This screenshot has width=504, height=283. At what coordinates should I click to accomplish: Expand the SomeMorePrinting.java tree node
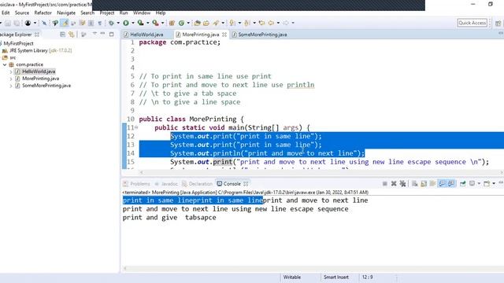tap(11, 86)
